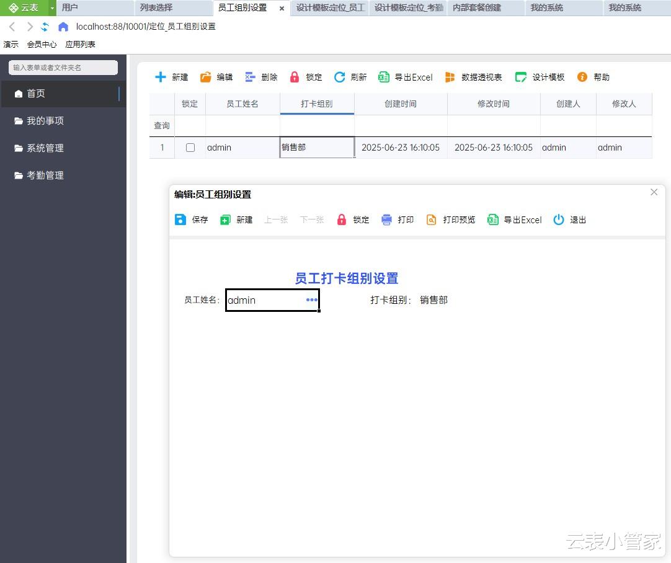Click the reload sync icon near address
671x563 pixels.
[45, 27]
